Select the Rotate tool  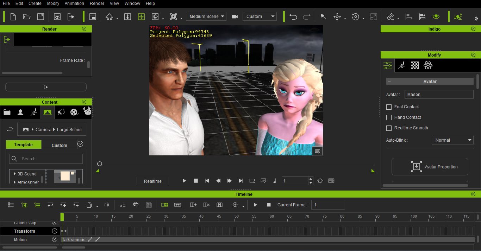[355, 16]
